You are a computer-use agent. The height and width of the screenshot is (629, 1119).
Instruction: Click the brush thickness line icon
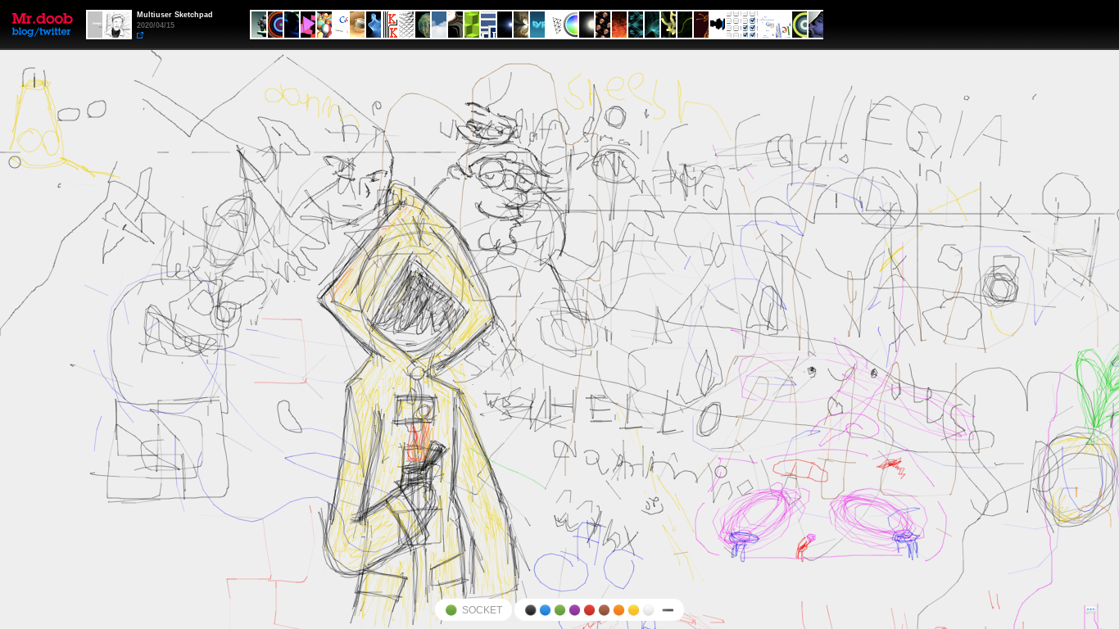click(668, 610)
